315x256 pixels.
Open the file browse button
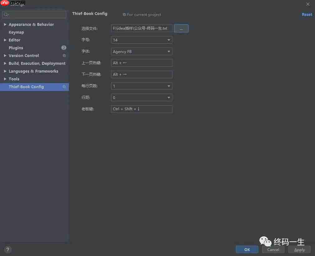tap(181, 28)
